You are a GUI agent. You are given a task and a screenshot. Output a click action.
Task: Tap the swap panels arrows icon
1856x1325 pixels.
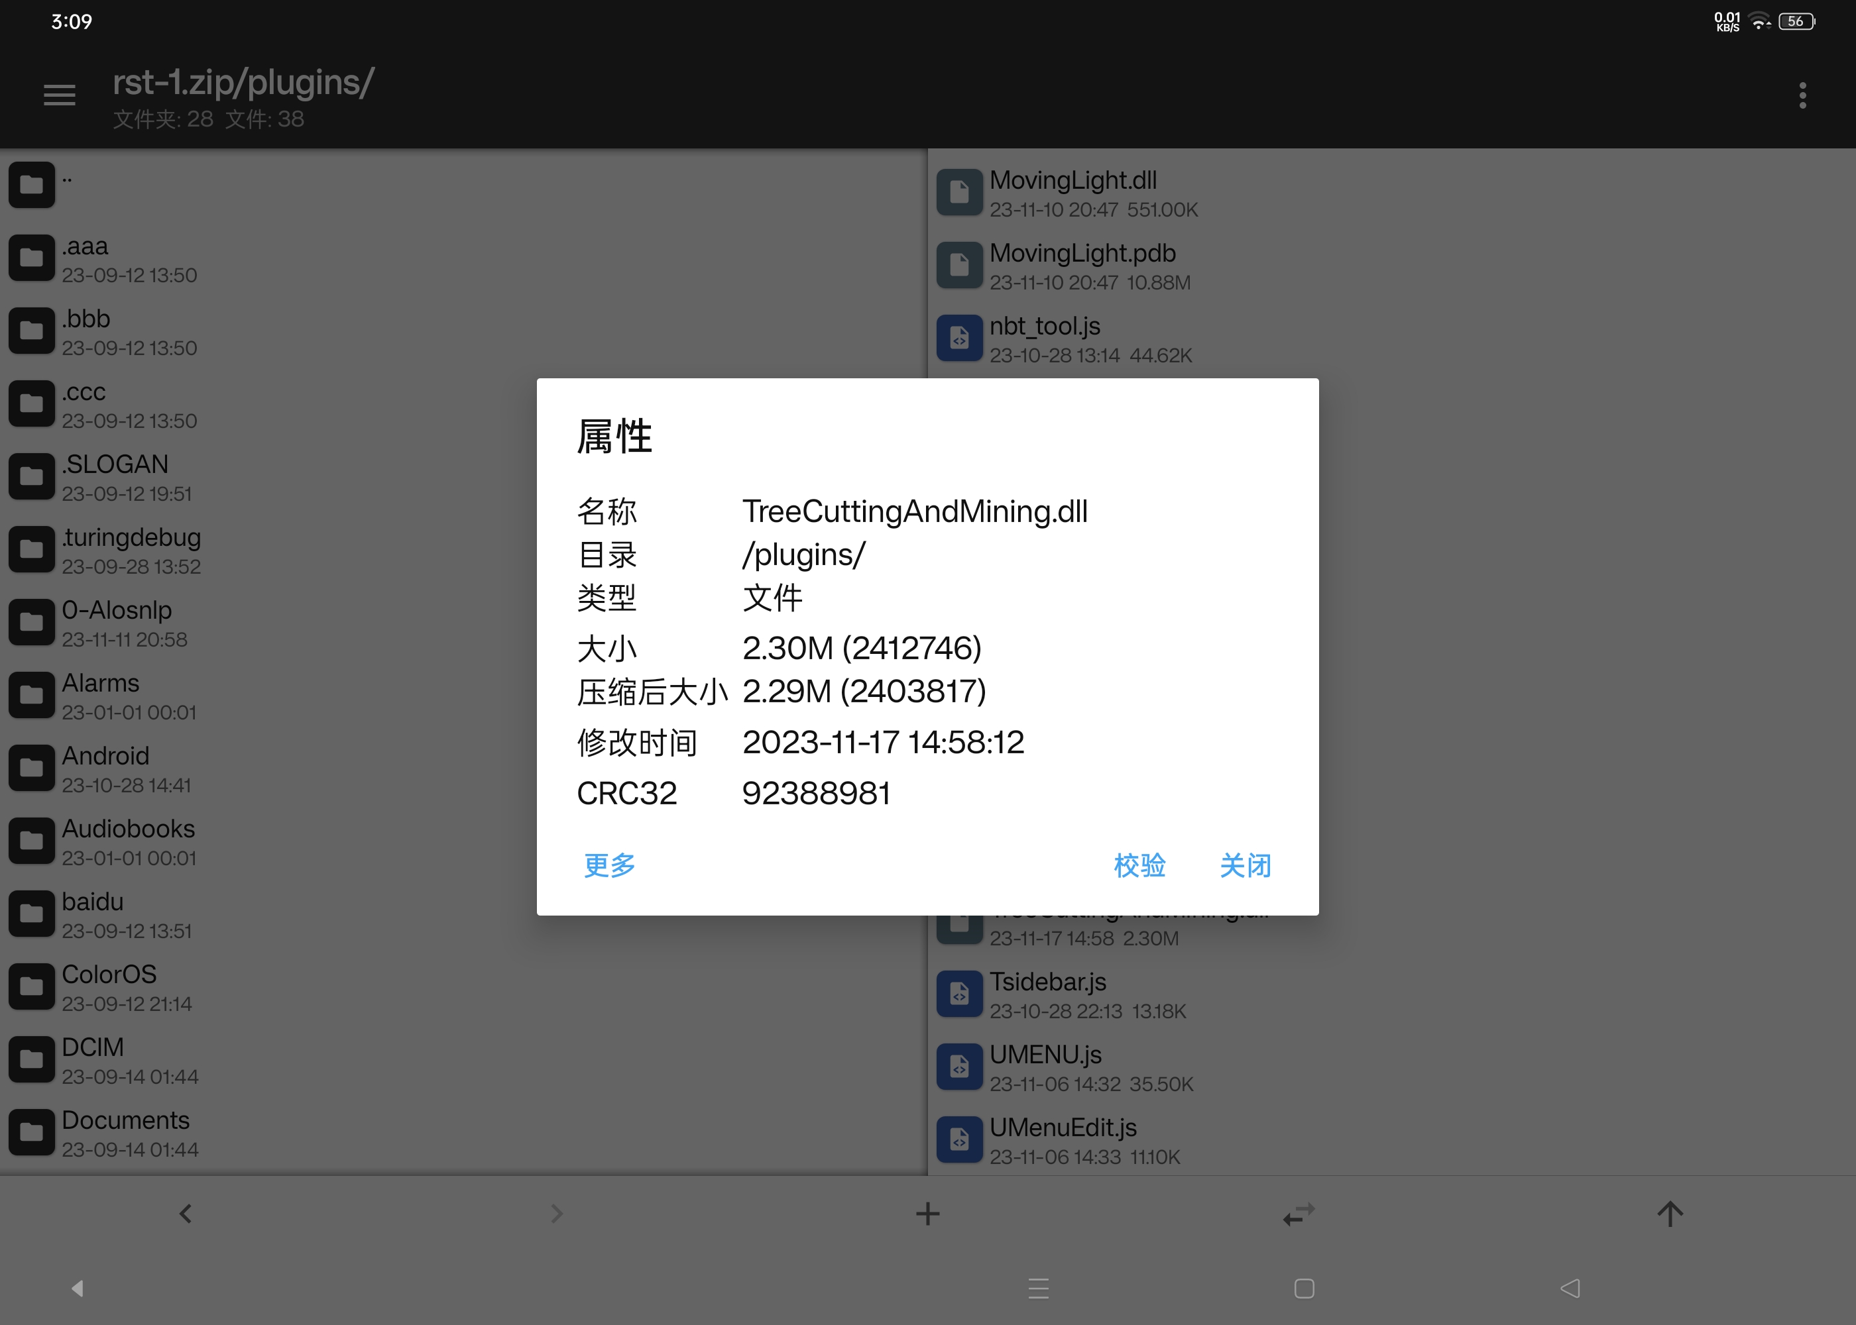pyautogui.click(x=1299, y=1214)
